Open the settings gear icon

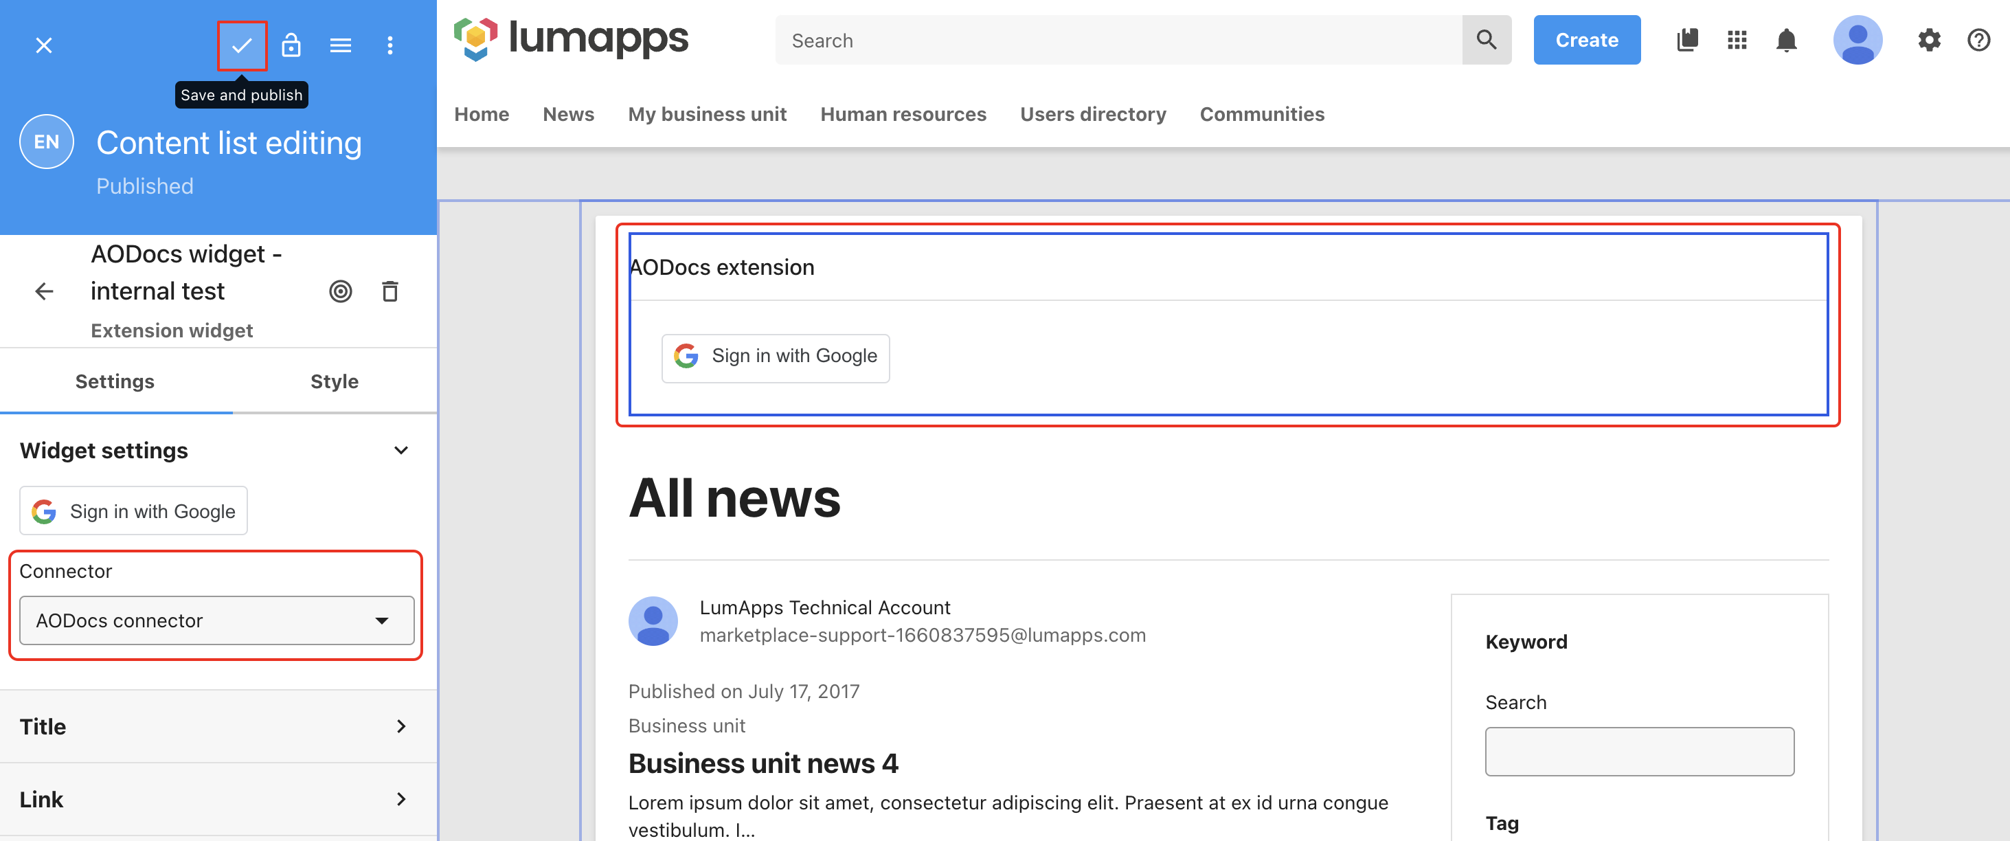point(1929,41)
